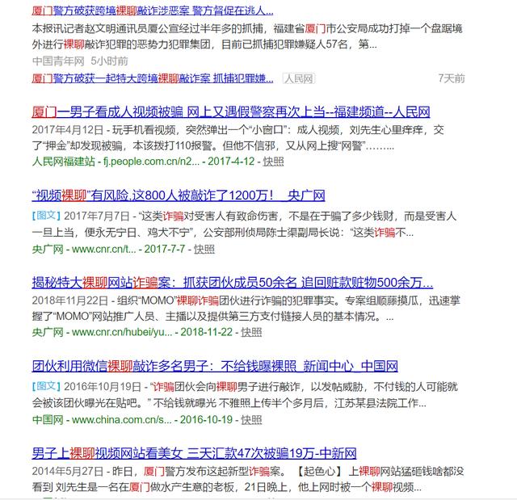
Task: Open 男子上裸聊视频网站看美女 中新网 result title
Action: click(194, 453)
